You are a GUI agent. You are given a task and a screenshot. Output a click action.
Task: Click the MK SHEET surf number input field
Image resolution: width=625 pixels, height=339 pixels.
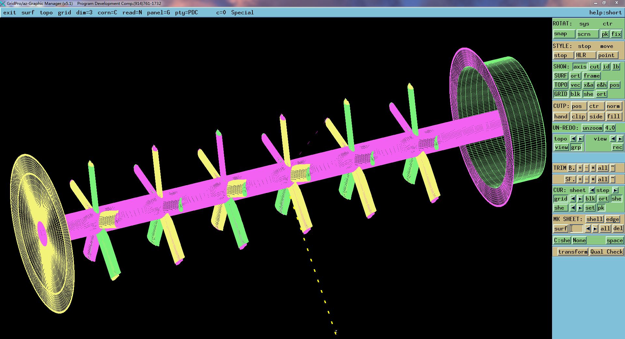coord(576,228)
